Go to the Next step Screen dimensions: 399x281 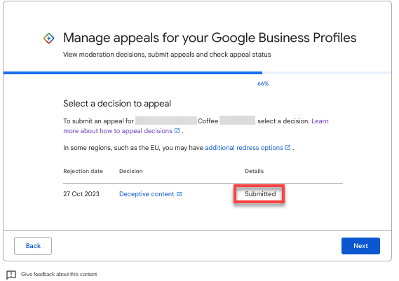pos(360,246)
